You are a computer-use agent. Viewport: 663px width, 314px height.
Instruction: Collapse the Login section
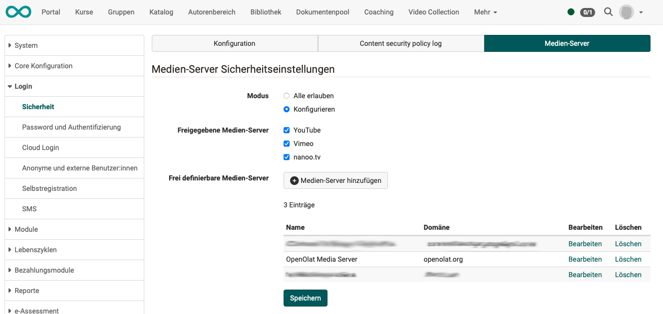coord(22,86)
